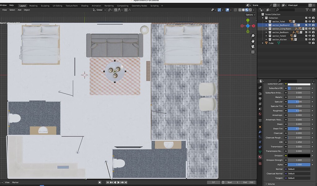Open the Physics Properties tab
Image resolution: width=317 pixels, height=186 pixels.
260,141
